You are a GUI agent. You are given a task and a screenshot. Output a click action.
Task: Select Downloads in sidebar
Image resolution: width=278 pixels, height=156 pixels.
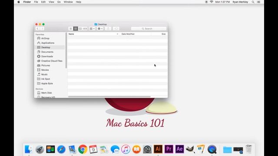click(47, 56)
